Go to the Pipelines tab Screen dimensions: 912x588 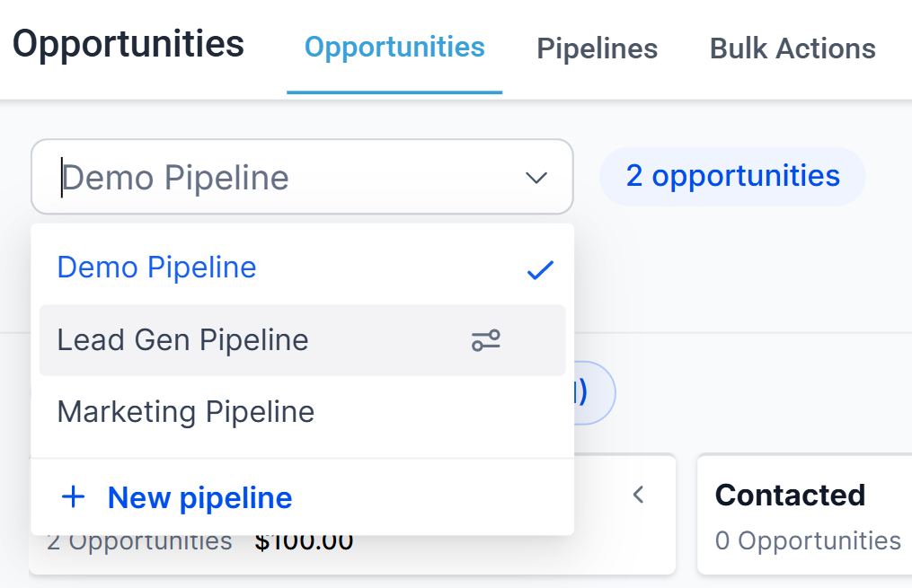click(597, 48)
